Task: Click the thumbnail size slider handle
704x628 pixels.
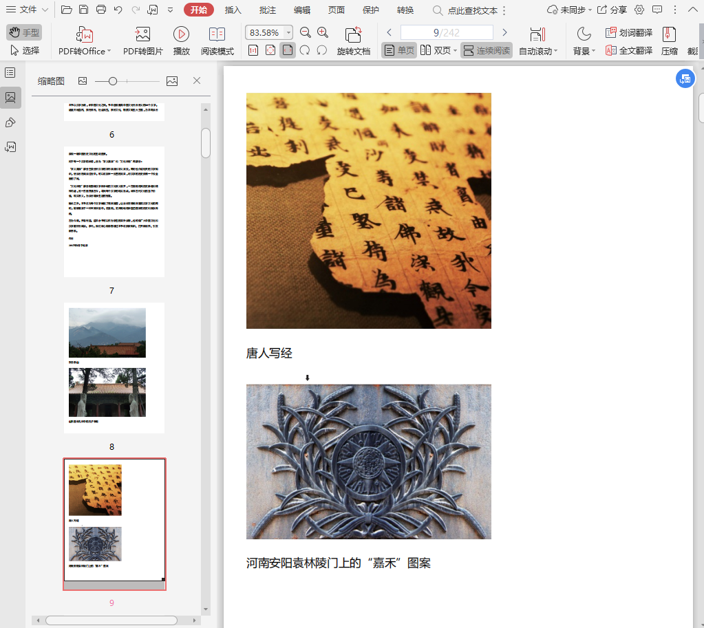Action: [x=113, y=81]
